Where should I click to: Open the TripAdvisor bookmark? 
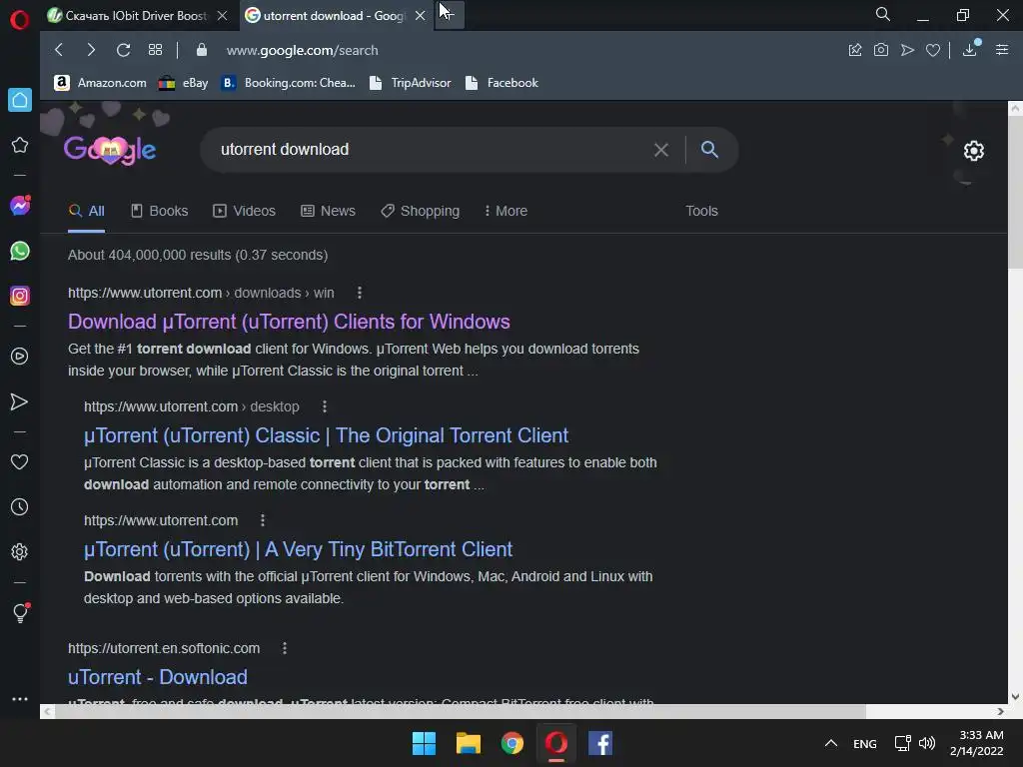point(410,83)
